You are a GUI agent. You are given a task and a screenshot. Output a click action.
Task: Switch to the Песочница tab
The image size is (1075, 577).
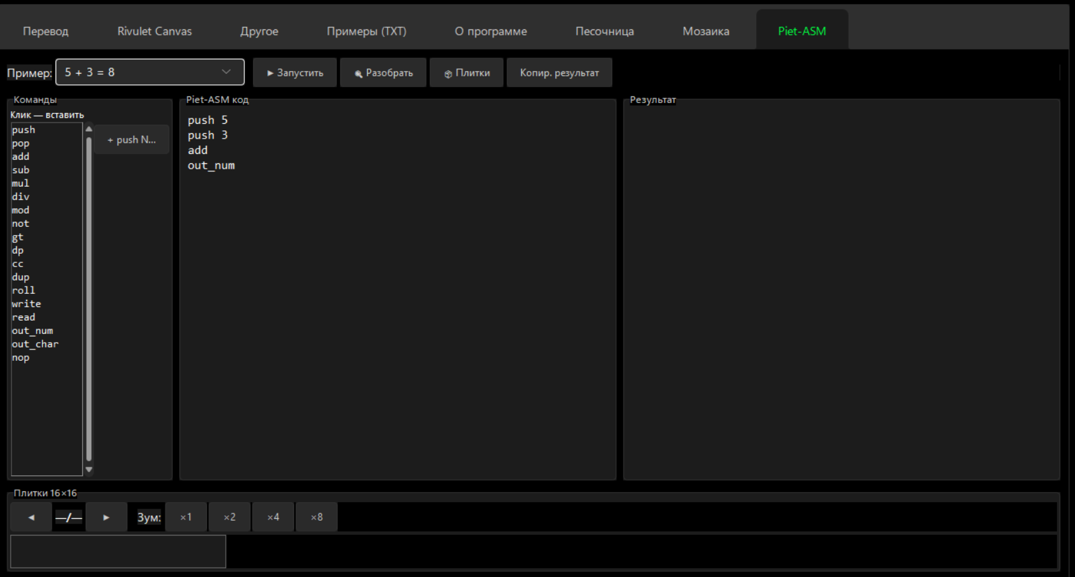tap(605, 31)
